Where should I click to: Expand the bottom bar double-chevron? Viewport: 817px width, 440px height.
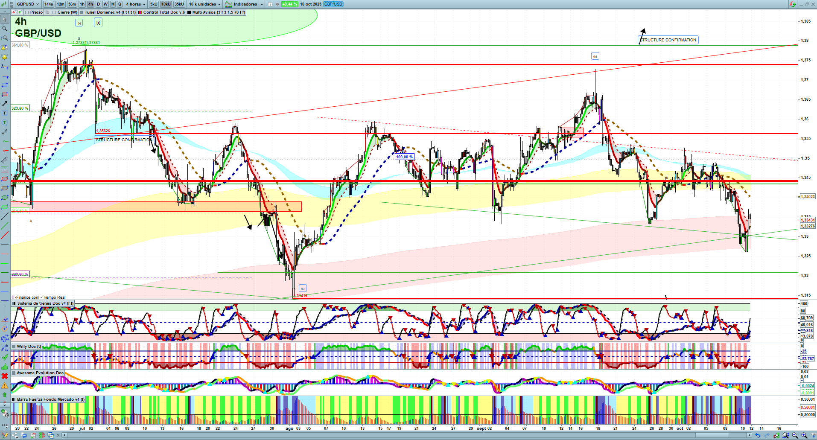click(x=58, y=435)
